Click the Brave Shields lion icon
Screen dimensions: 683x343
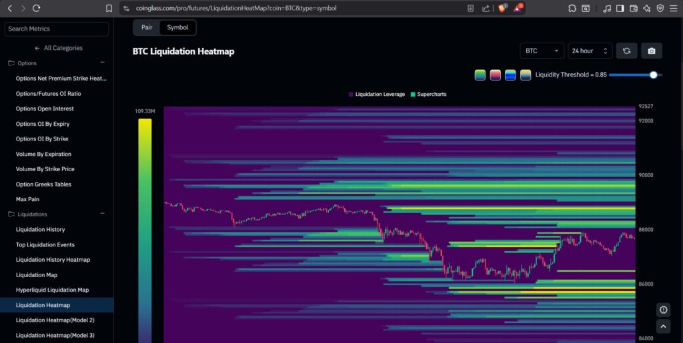502,8
